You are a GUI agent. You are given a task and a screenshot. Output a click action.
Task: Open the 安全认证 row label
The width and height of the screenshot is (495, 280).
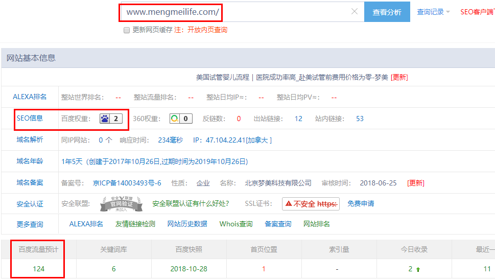tap(30, 204)
